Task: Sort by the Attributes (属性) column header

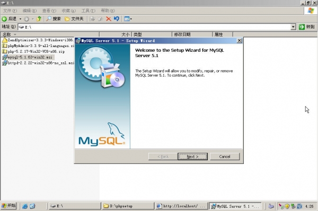Action: (x=223, y=34)
